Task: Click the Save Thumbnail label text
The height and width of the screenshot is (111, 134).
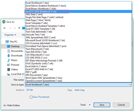Action: click(41, 97)
